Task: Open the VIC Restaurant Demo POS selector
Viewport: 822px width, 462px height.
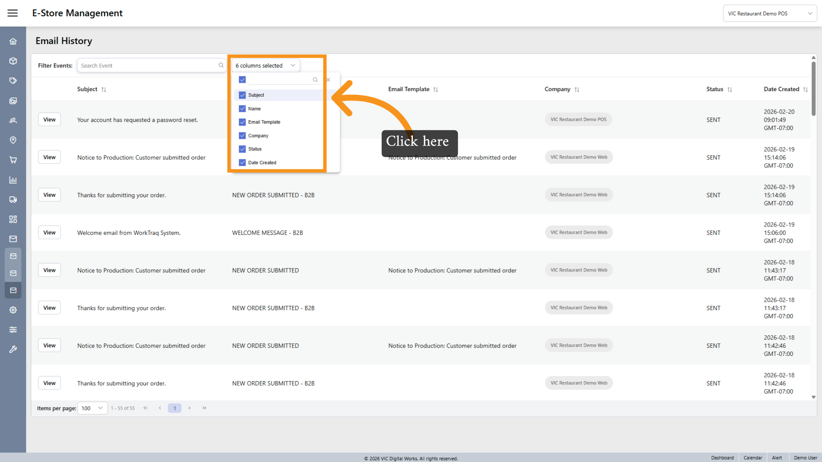Action: coord(770,13)
